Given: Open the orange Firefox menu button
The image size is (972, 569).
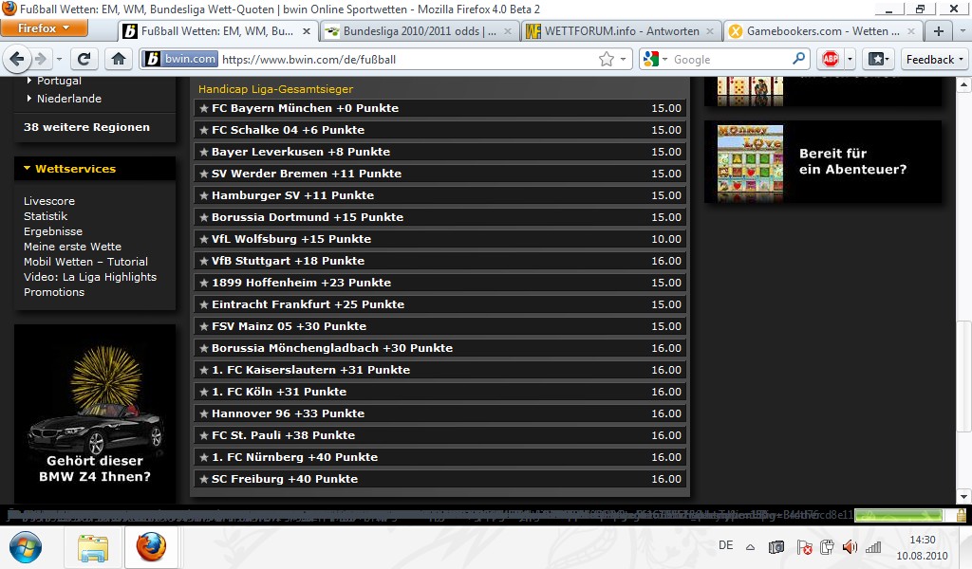Looking at the screenshot, I should (x=44, y=28).
